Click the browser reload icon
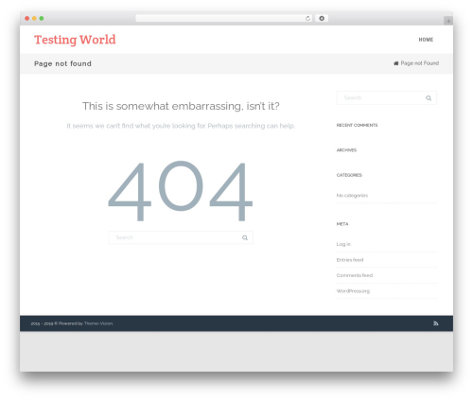Image resolution: width=473 pixels, height=400 pixels. (x=307, y=18)
